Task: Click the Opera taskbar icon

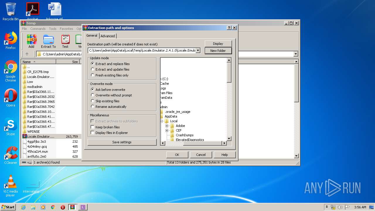Action: tap(63, 207)
